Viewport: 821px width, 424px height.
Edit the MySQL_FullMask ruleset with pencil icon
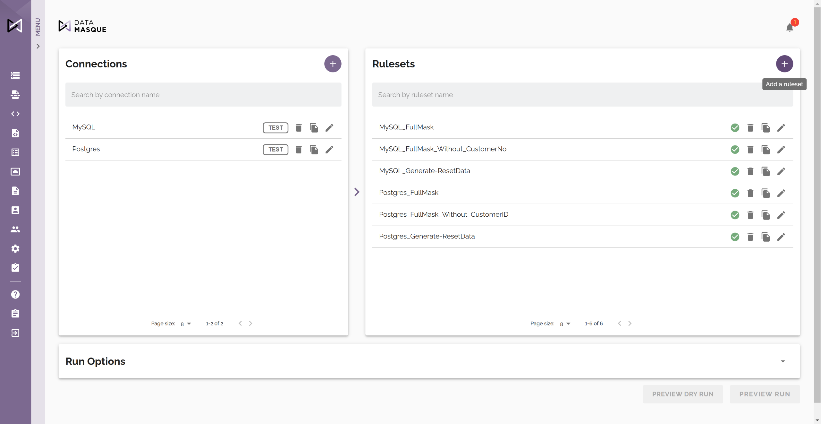tap(781, 128)
